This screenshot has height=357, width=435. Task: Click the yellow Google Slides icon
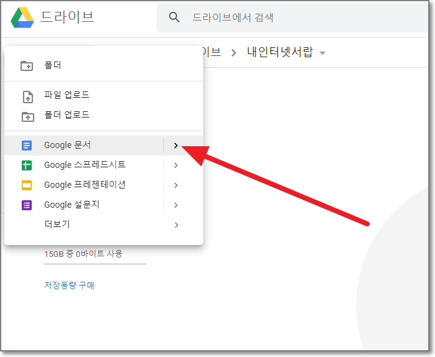click(x=27, y=185)
